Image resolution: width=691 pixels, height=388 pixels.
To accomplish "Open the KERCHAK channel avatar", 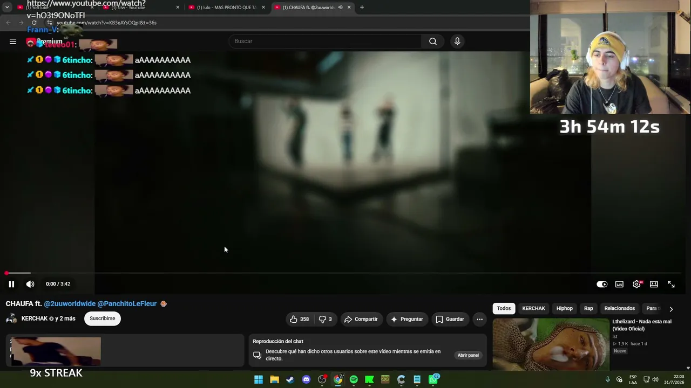I will pyautogui.click(x=11, y=318).
